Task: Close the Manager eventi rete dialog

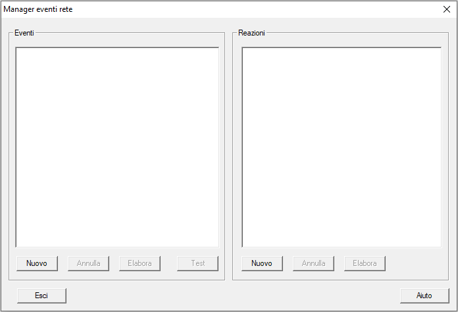Action: 447,9
